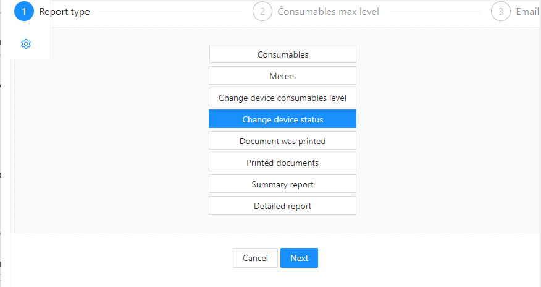This screenshot has height=287, width=541.
Task: Click the step 1 circle indicator
Action: coord(24,11)
